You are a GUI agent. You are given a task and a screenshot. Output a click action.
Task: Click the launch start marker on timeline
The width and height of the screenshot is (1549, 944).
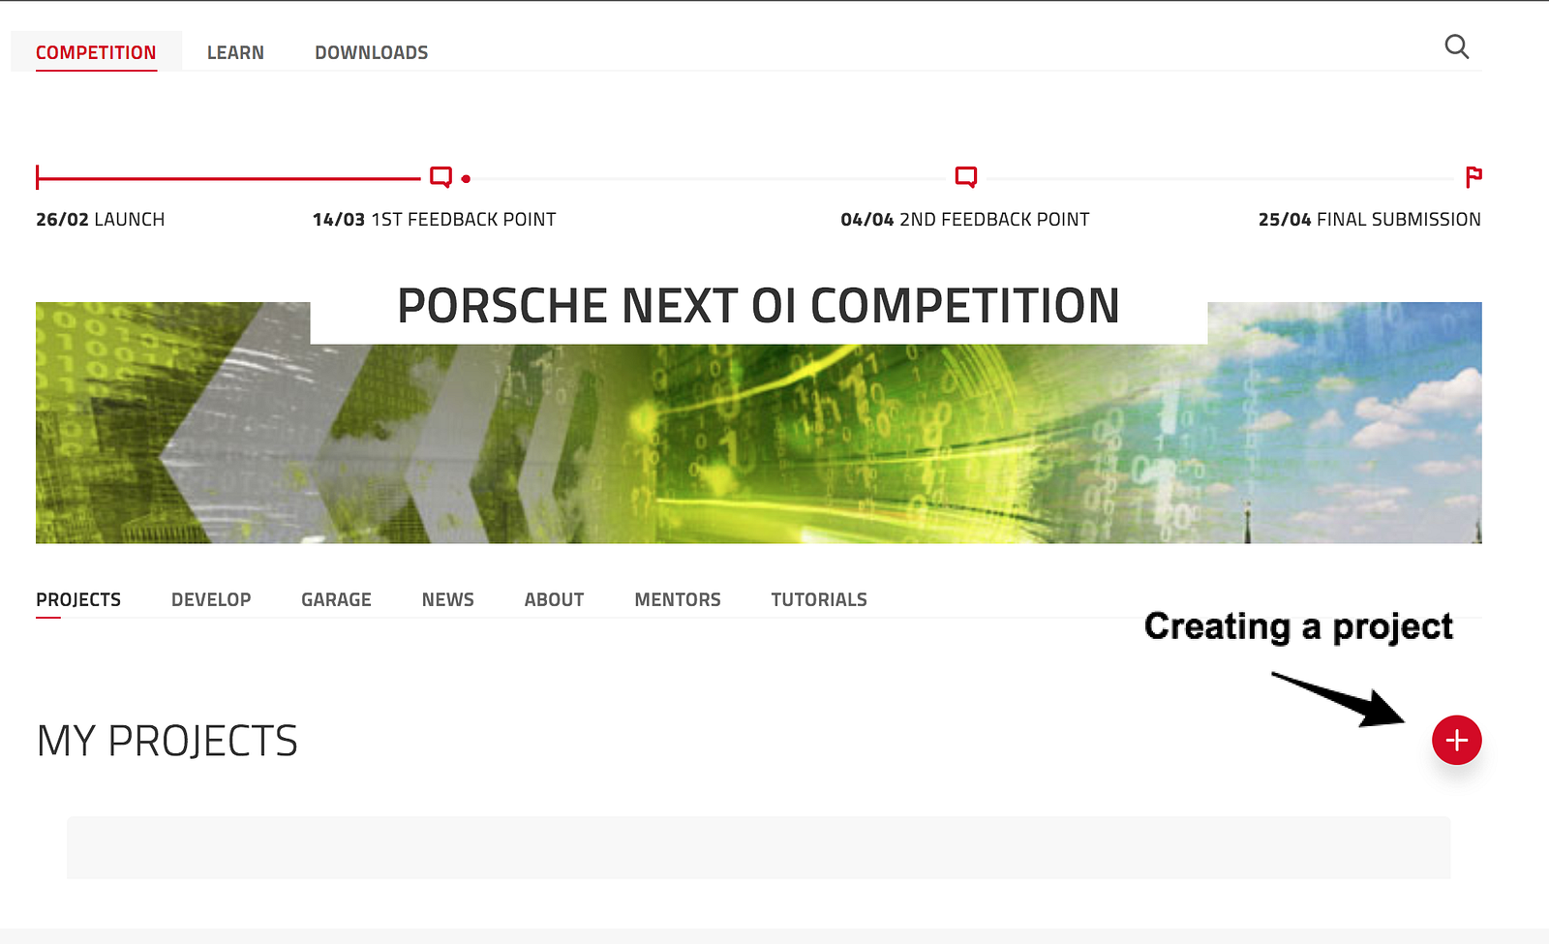(x=37, y=177)
